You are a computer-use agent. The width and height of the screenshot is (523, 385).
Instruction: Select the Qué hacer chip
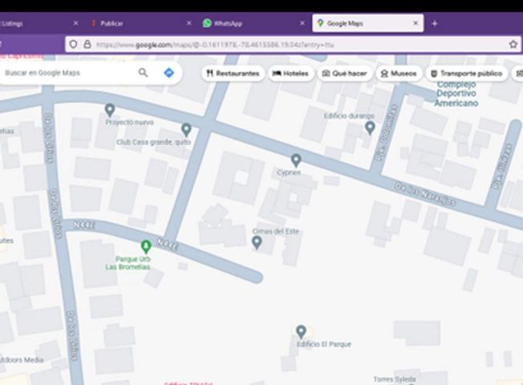pos(345,74)
